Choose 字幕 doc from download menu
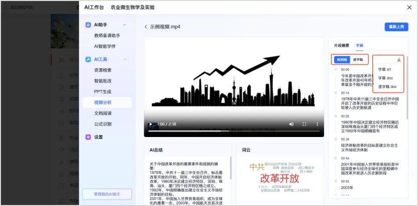 (x=385, y=78)
